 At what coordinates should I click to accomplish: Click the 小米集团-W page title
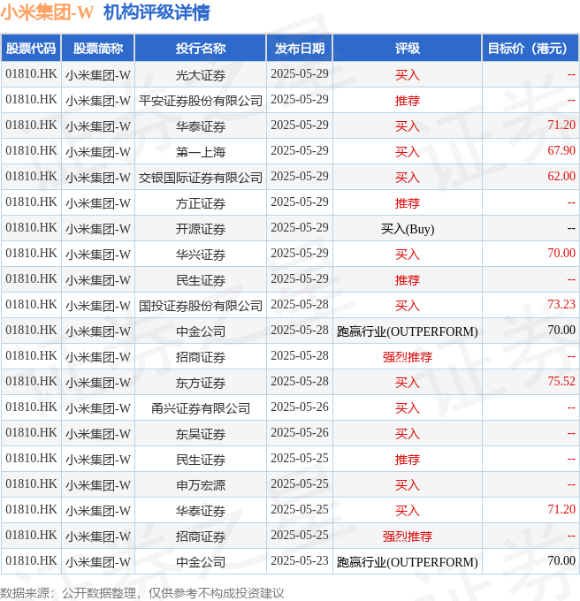(x=47, y=12)
